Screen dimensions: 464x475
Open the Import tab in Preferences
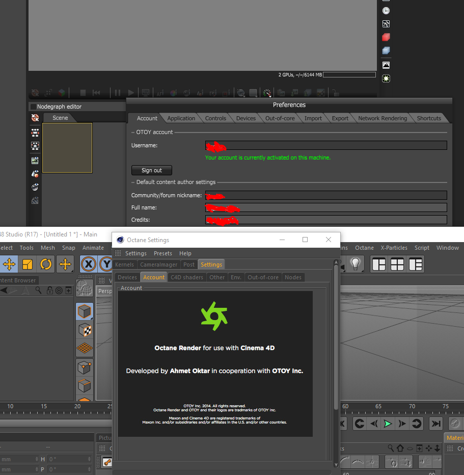tap(313, 118)
